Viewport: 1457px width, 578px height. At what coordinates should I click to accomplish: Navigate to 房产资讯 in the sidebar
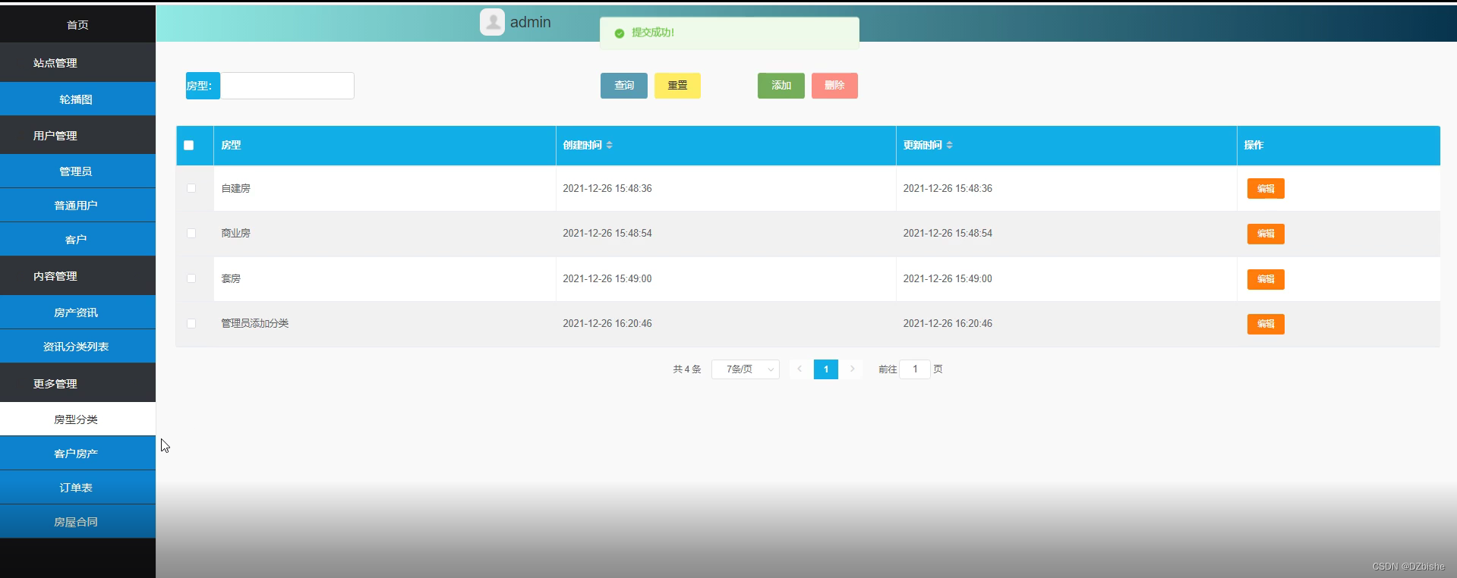[77, 312]
